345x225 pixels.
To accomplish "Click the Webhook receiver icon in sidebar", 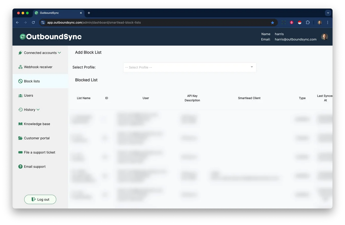I will pos(20,67).
